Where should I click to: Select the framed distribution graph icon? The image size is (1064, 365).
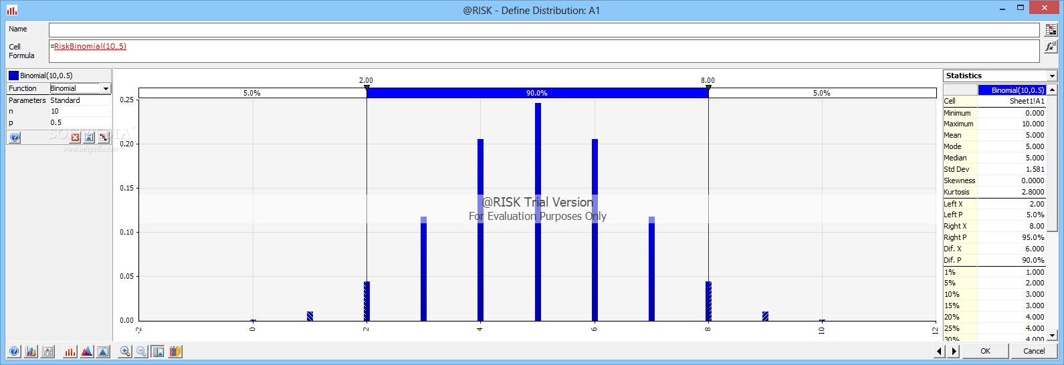pyautogui.click(x=103, y=352)
